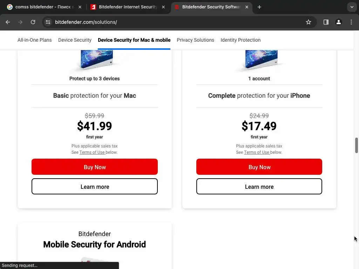Click the site information icon in address bar
This screenshot has width=359, height=269.
[48, 22]
